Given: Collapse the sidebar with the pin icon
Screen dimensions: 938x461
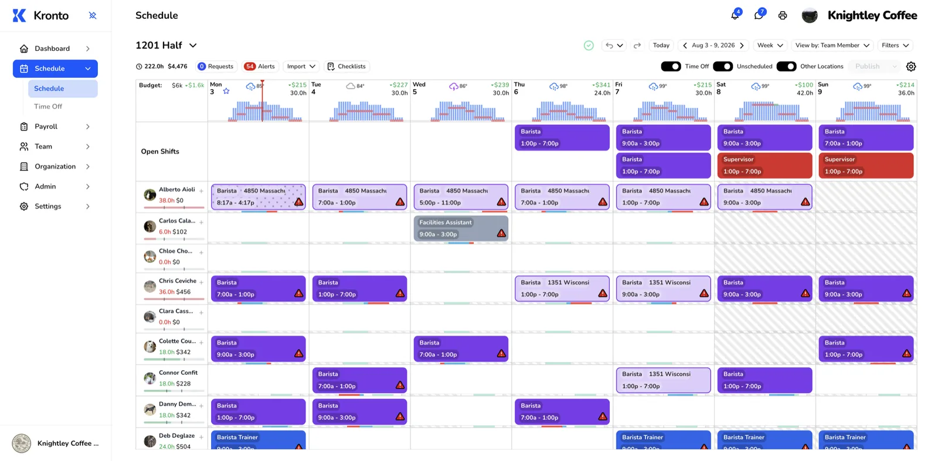Looking at the screenshot, I should click(x=93, y=15).
